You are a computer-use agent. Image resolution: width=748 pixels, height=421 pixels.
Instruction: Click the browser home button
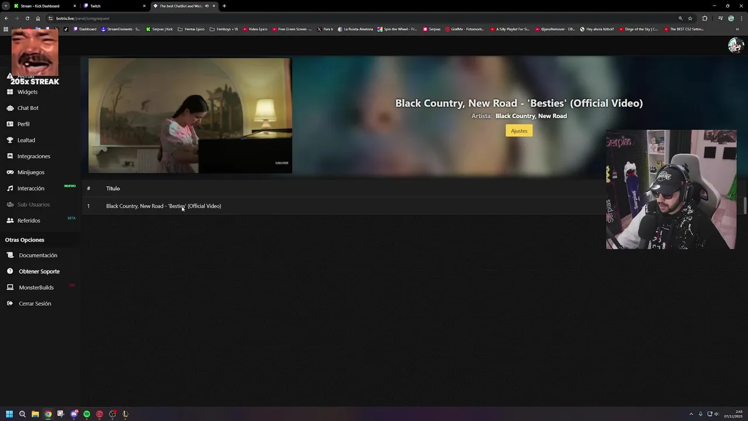coord(38,18)
